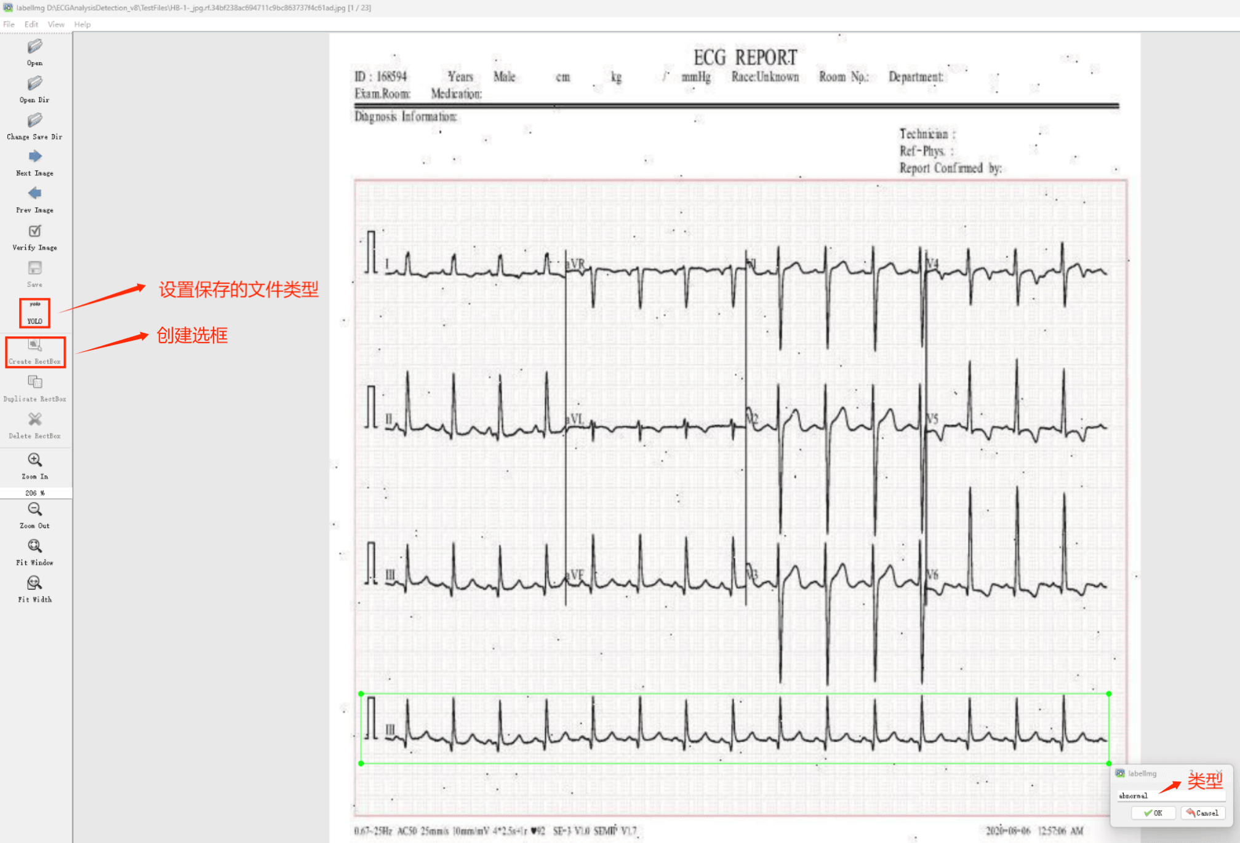Image resolution: width=1240 pixels, height=843 pixels.
Task: Toggle the YOLO save format button
Action: pyautogui.click(x=34, y=313)
